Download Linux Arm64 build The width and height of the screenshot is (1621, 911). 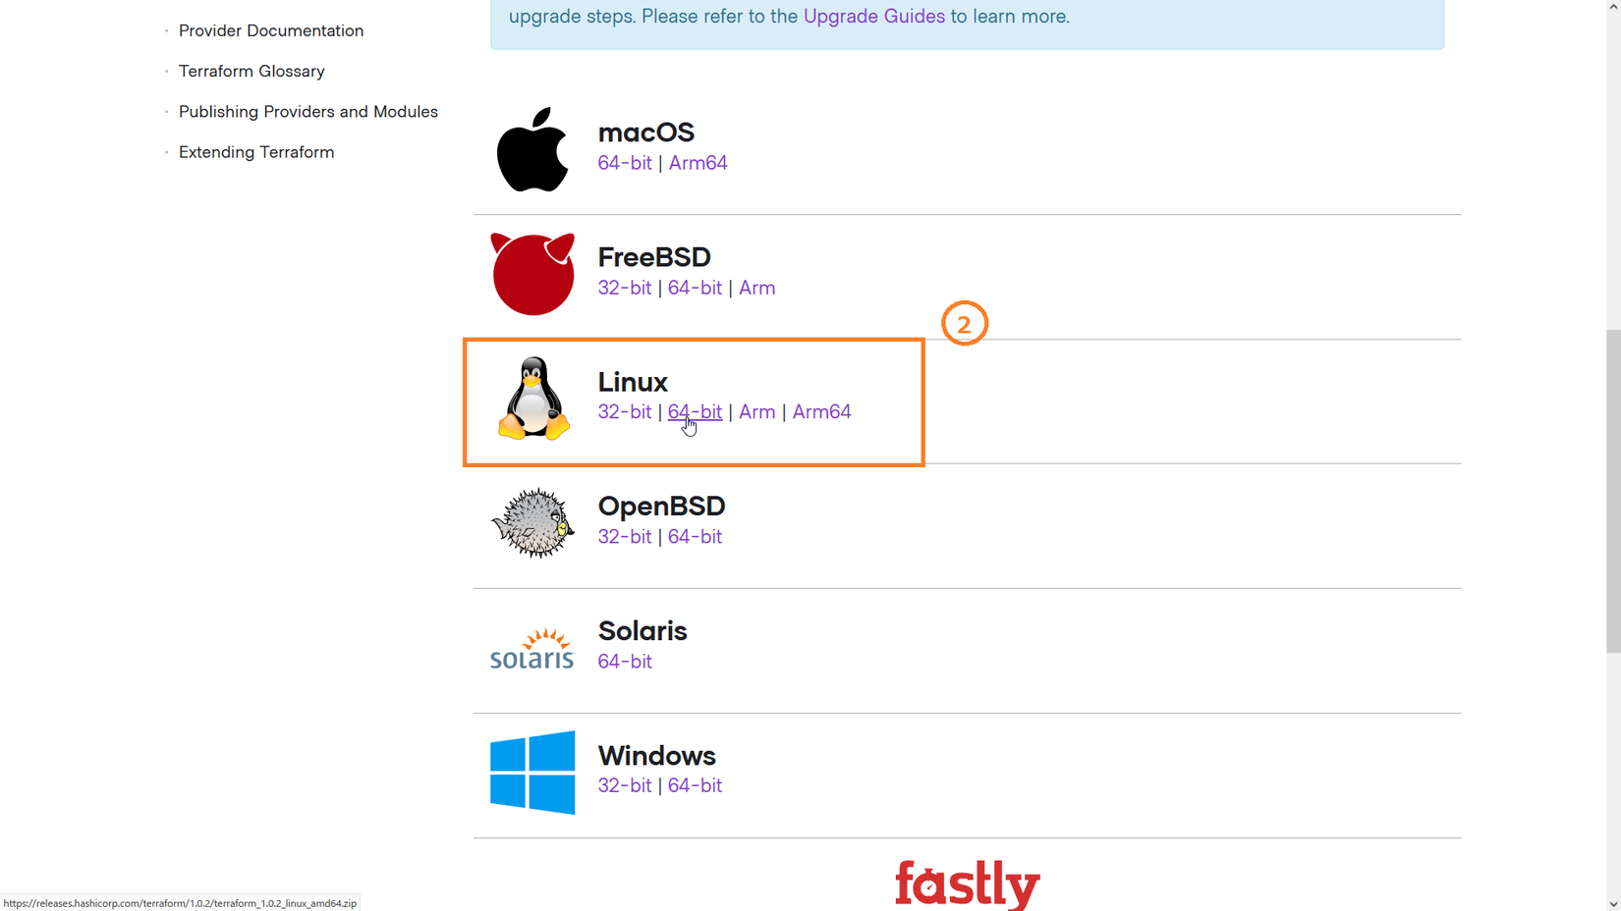tap(822, 411)
